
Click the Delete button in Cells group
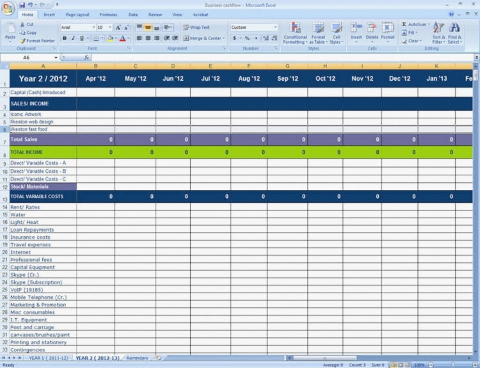point(372,32)
